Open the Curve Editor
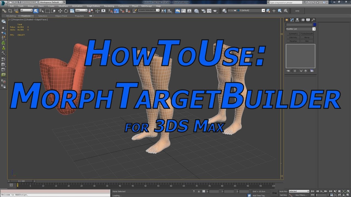Viewport: 351px width, 197px height. coord(183,11)
